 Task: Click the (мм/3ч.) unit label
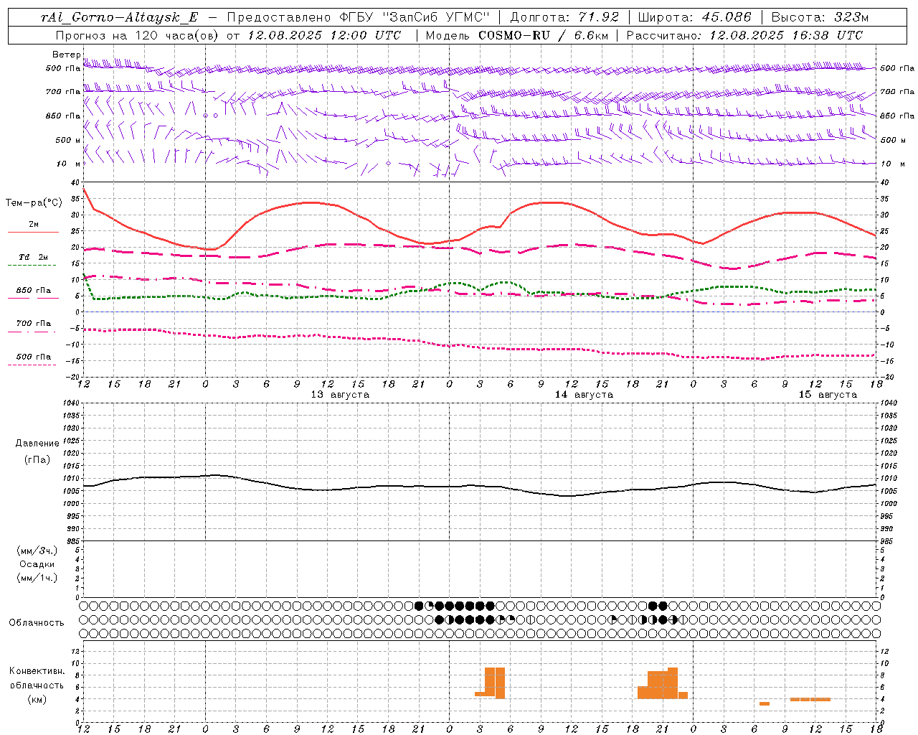click(37, 551)
